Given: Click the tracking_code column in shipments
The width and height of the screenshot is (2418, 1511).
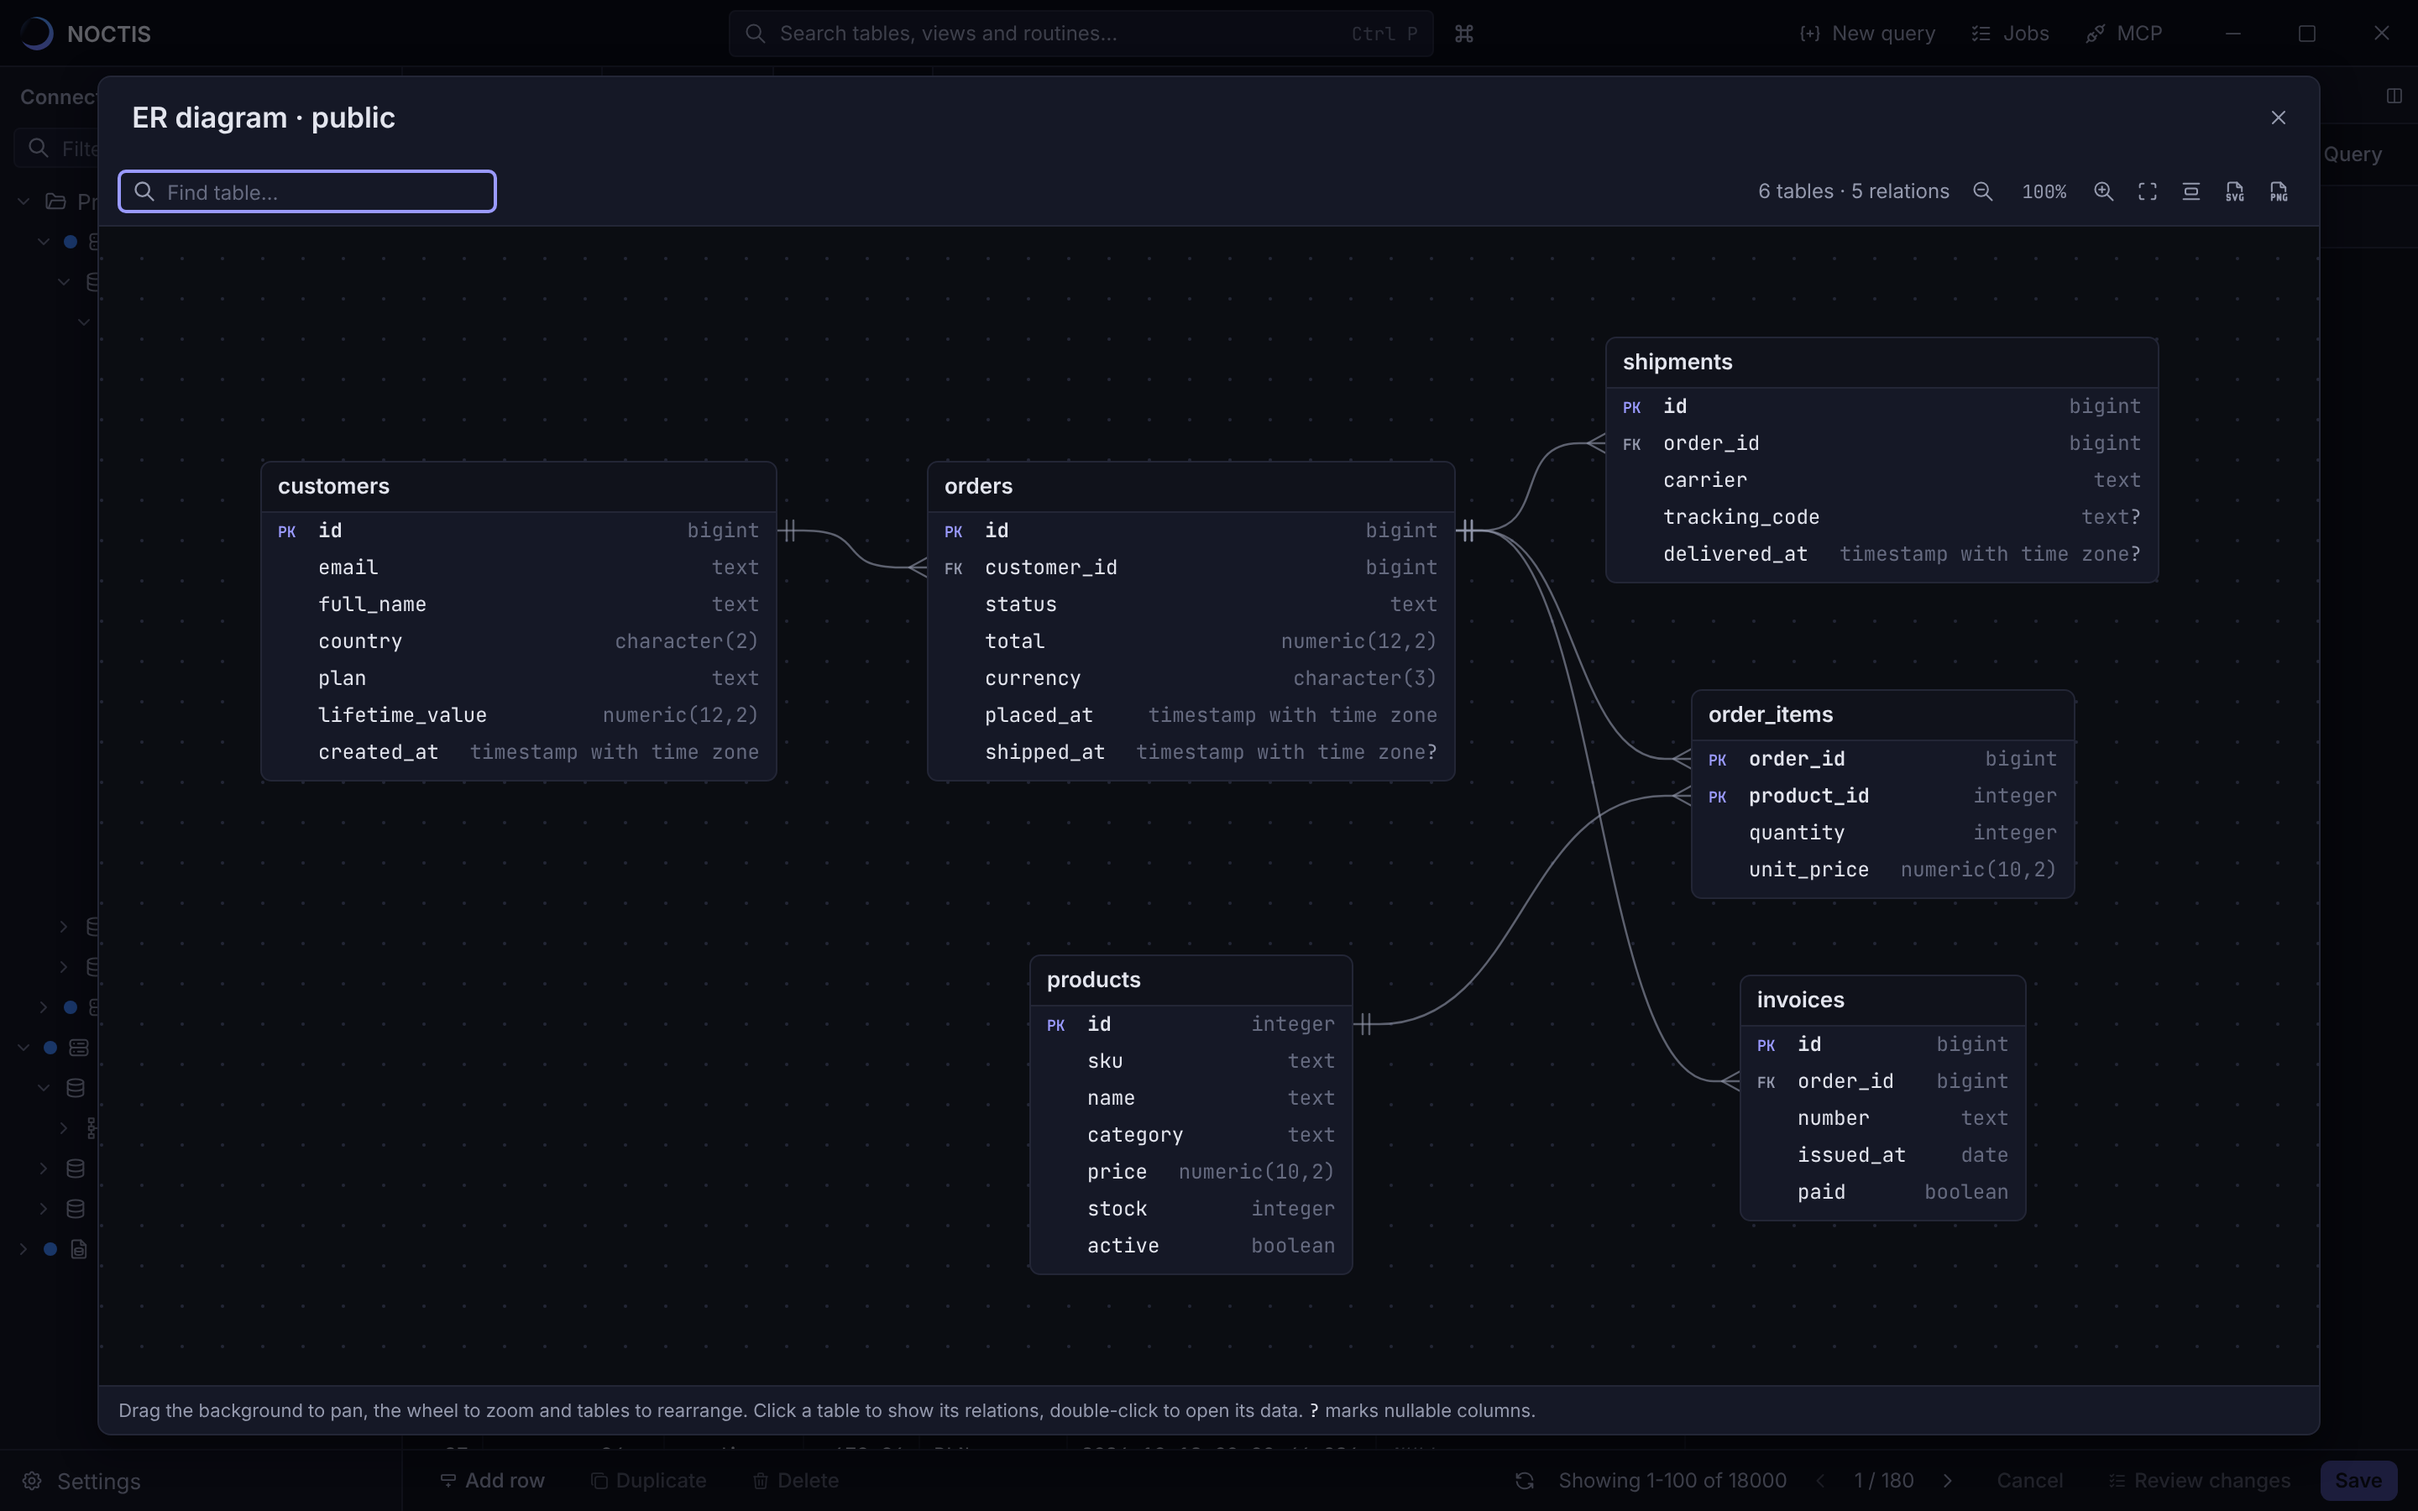Looking at the screenshot, I should (1882, 518).
